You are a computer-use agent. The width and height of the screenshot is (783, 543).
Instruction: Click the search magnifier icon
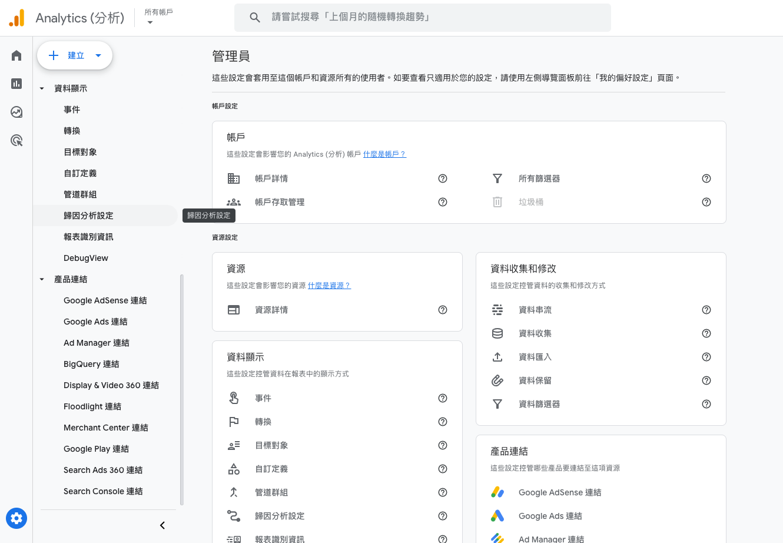click(x=255, y=18)
